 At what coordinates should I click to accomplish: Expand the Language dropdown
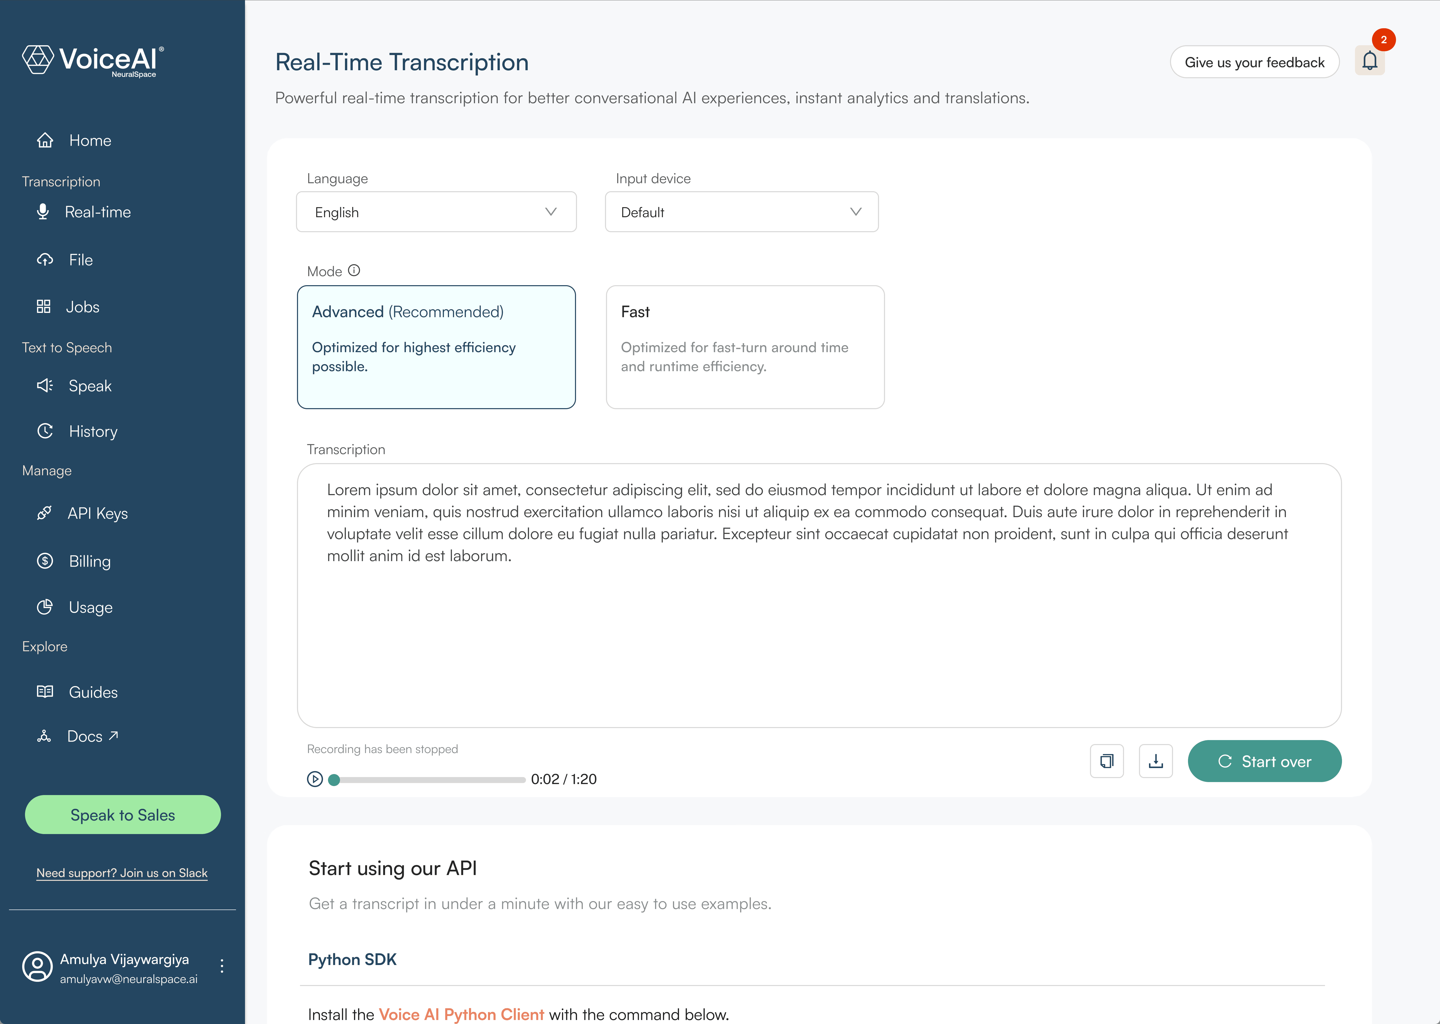coord(436,212)
